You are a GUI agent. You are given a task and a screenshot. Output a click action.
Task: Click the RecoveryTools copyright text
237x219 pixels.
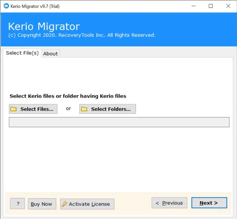point(82,35)
